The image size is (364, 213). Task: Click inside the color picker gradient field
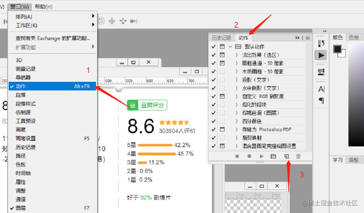point(356,95)
